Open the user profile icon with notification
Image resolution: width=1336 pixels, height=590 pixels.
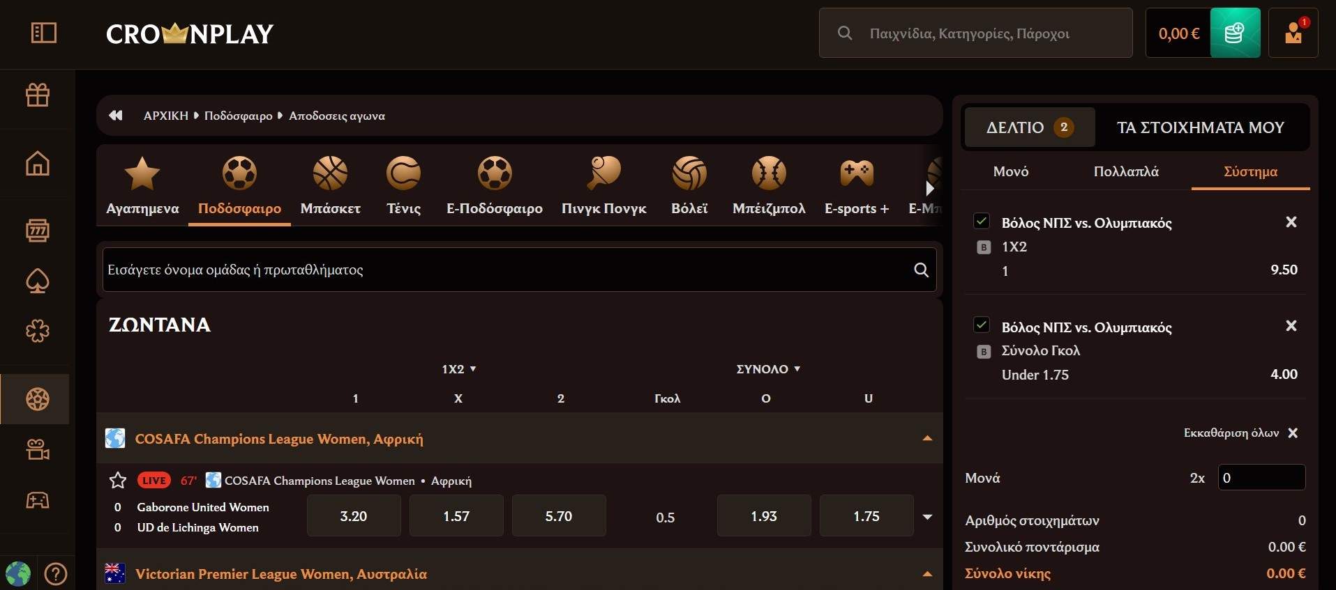[1293, 33]
